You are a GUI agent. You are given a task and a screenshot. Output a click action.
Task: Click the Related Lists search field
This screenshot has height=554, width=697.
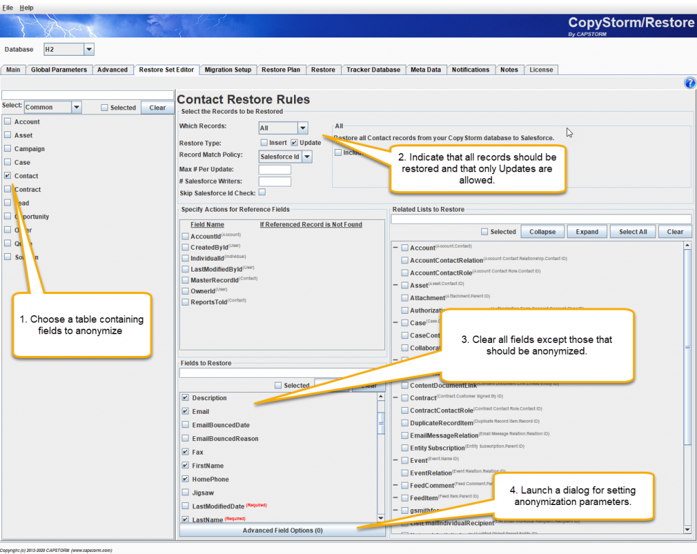[541, 219]
